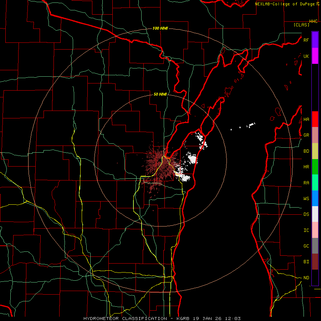
Task: Click the 'BD' legend label
Action: pos(306,151)
